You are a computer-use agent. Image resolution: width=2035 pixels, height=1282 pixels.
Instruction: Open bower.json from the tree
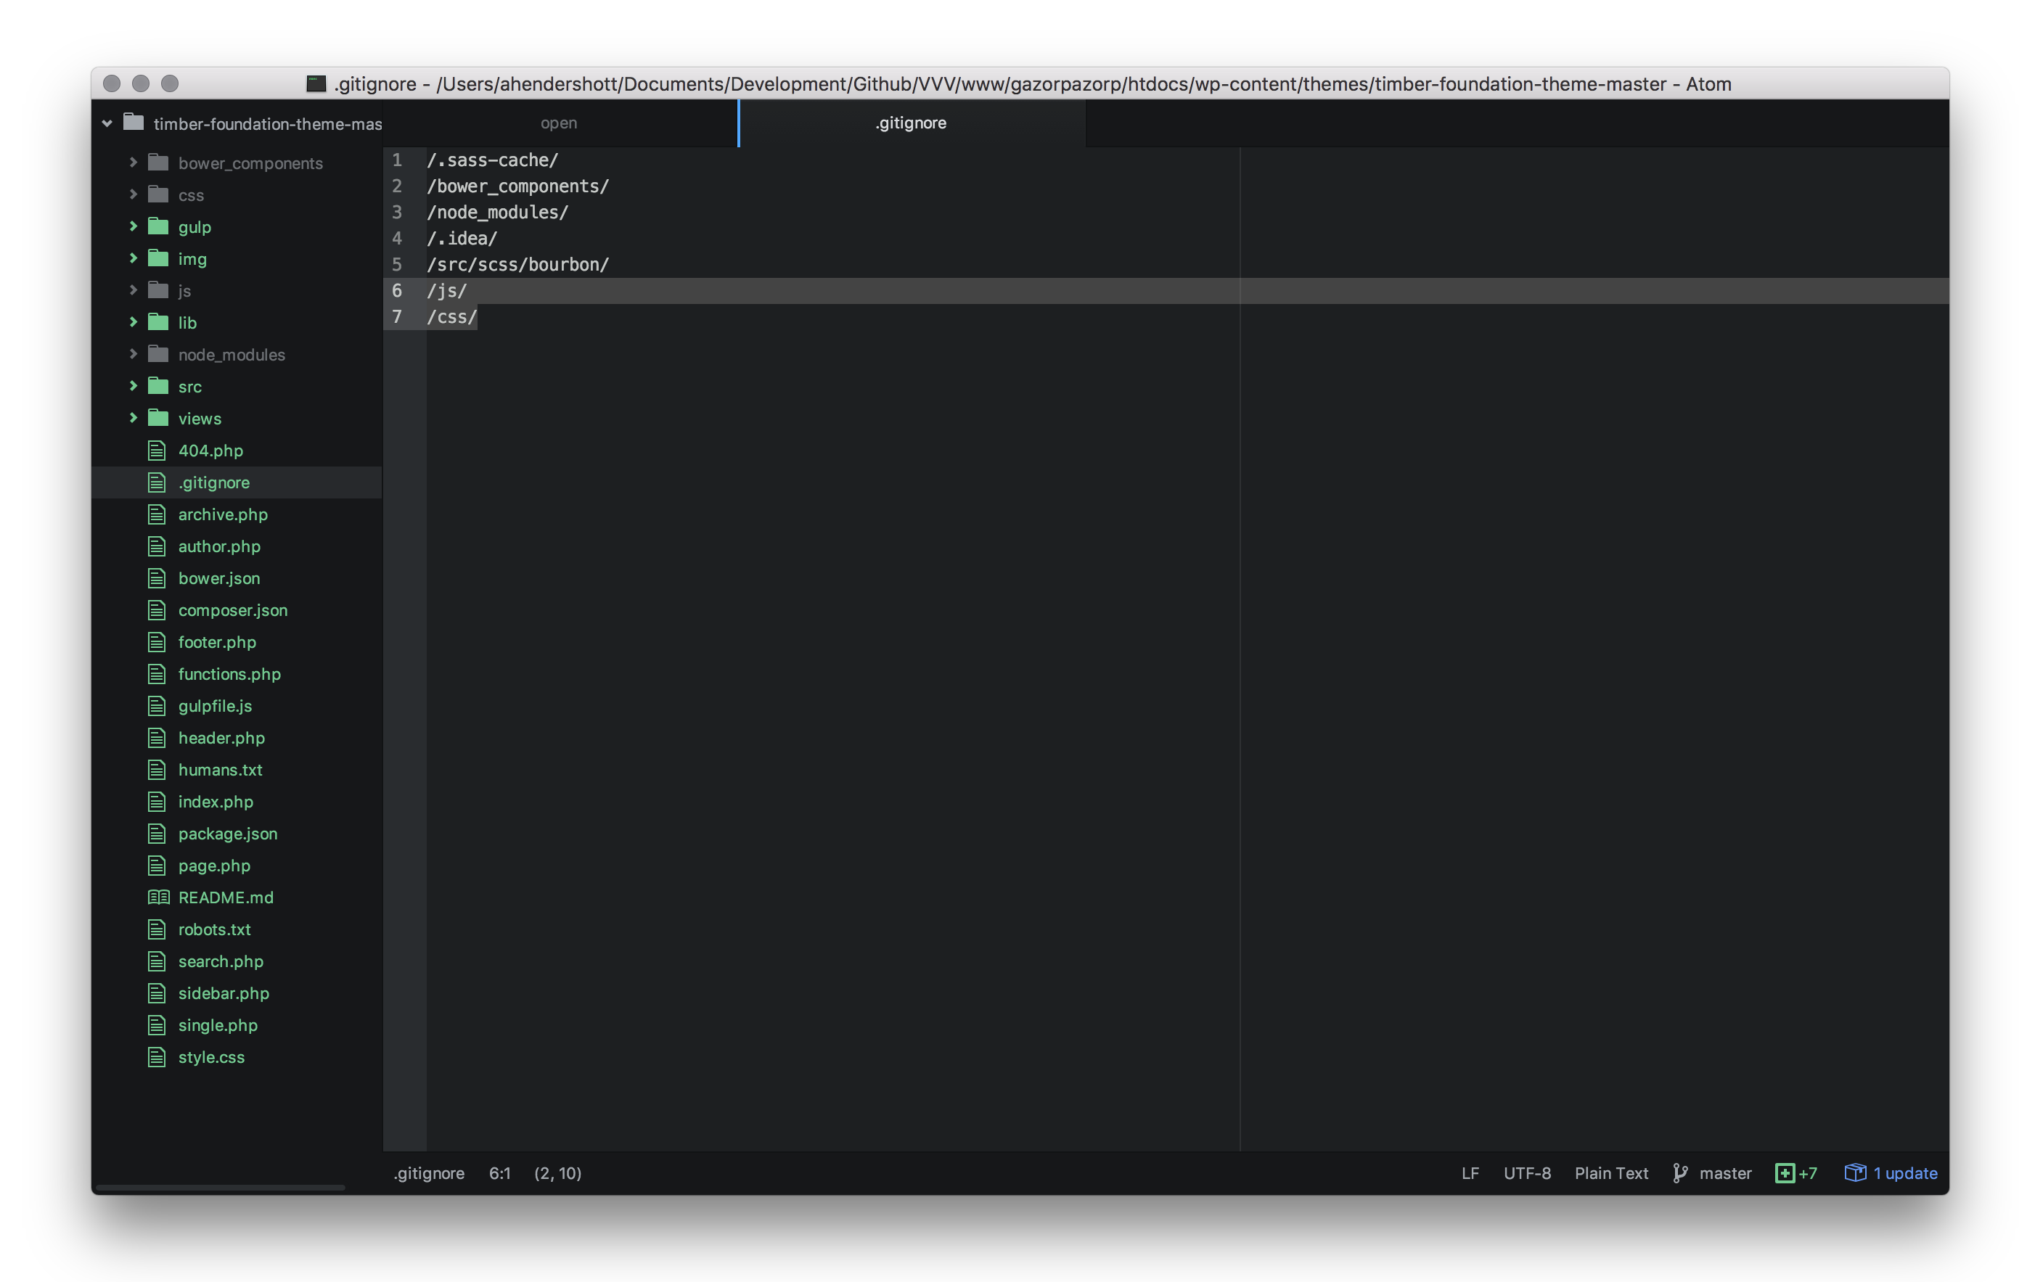pos(219,578)
